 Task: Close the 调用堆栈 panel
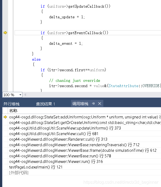click(100, 104)
